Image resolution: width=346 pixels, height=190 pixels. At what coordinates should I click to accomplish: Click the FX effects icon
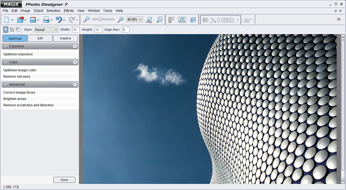tap(246, 20)
